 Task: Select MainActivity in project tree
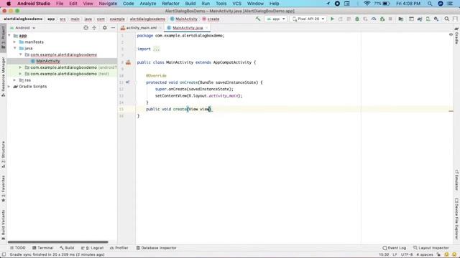click(48, 61)
